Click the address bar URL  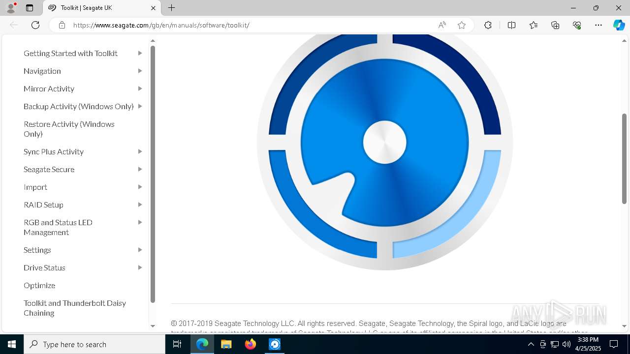161,25
